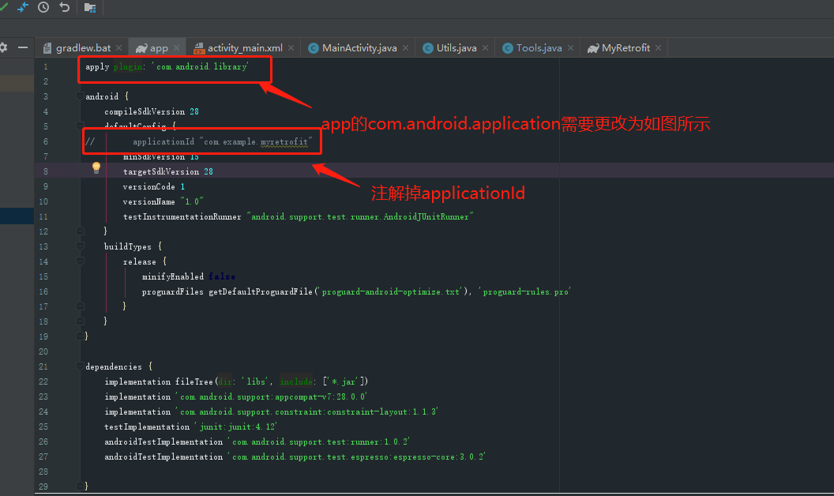Close the MyRetrofit tab

pyautogui.click(x=659, y=48)
